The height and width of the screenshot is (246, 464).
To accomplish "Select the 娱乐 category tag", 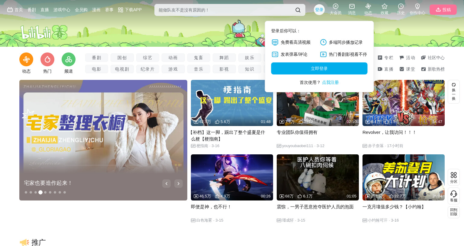I will click(250, 58).
